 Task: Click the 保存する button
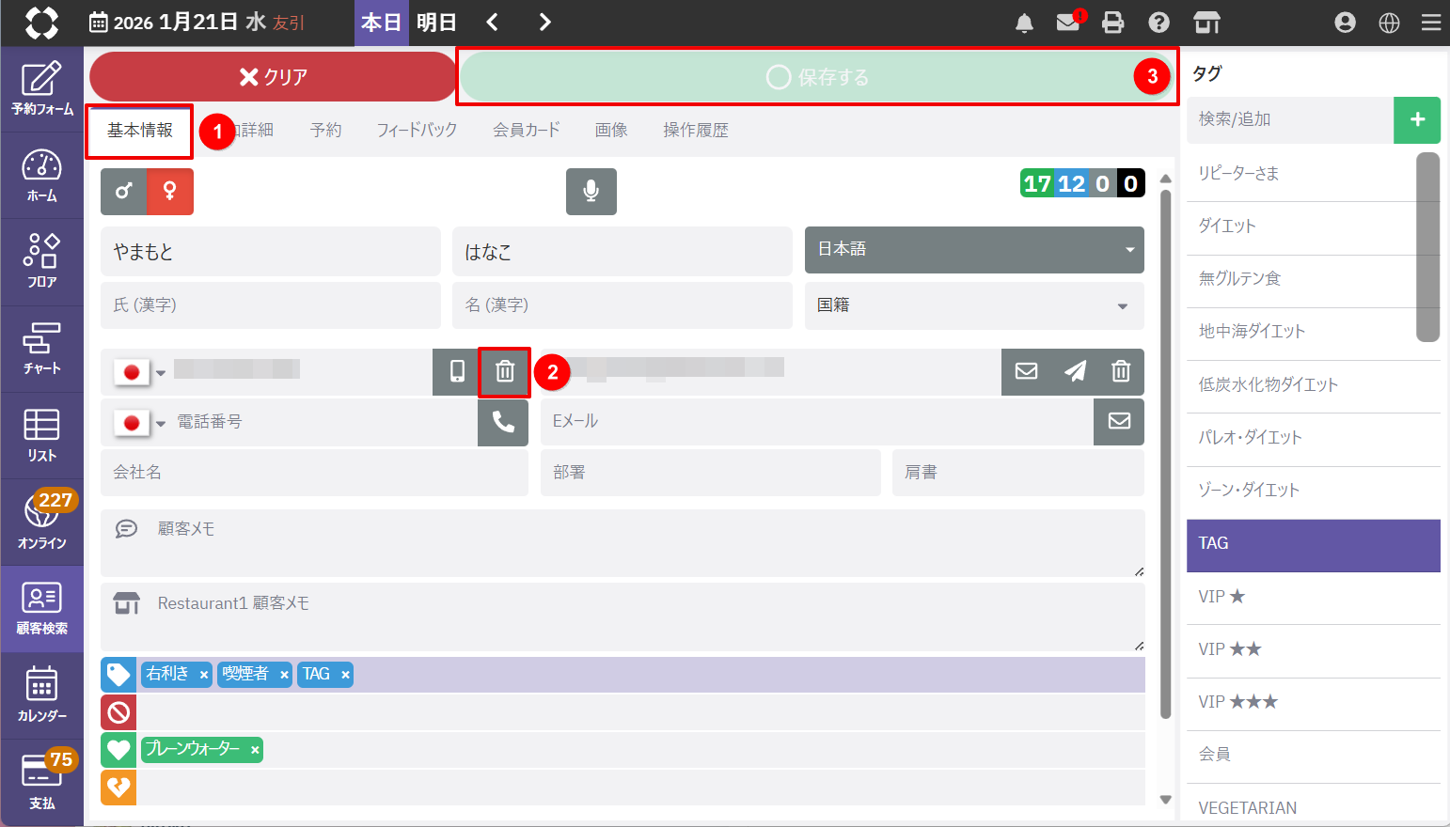tap(817, 77)
